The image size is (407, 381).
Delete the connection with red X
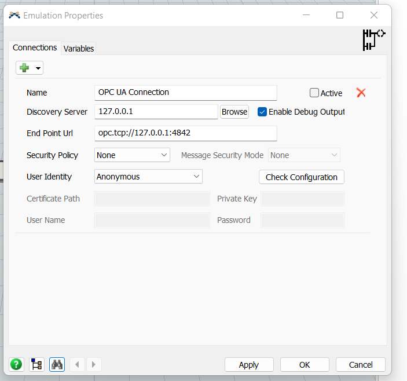(361, 93)
